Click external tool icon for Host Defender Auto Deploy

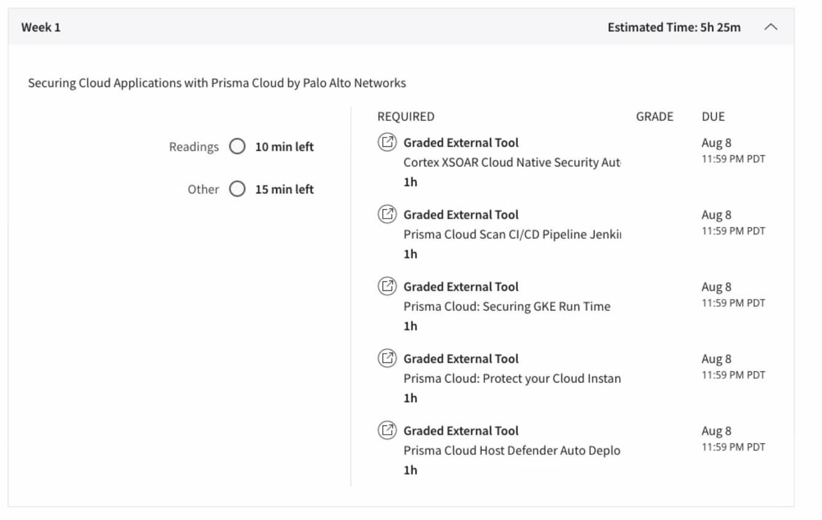tap(387, 430)
